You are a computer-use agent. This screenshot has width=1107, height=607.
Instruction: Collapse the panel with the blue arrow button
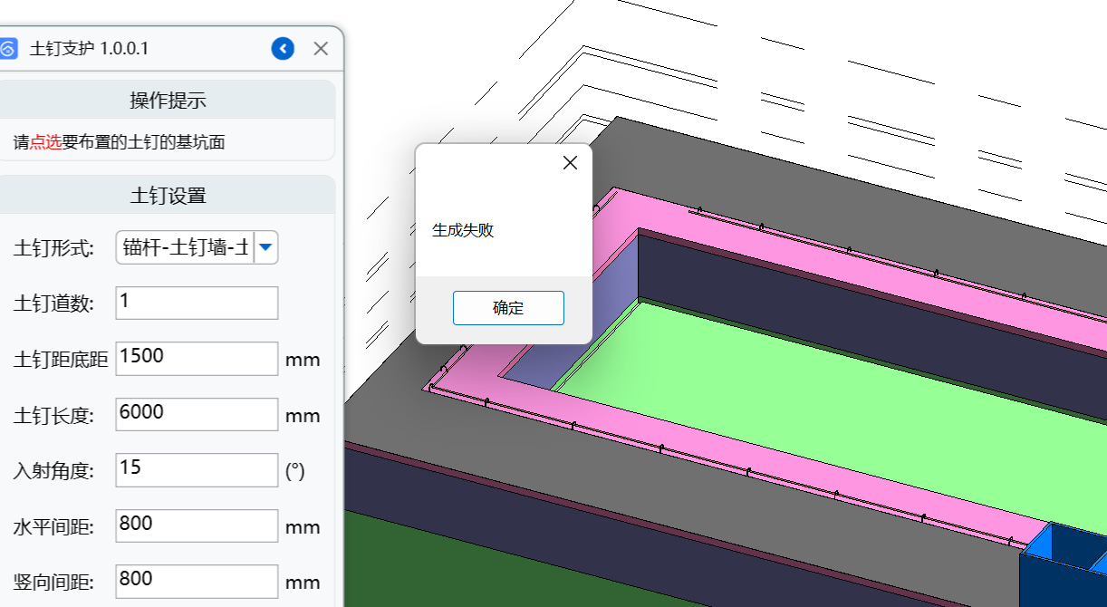pos(283,49)
